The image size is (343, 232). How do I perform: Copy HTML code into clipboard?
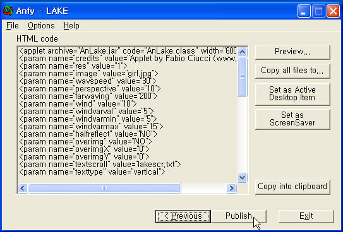pyautogui.click(x=292, y=187)
